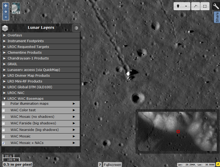Image resolution: width=220 pixels, height=167 pixels.
Task: Open WAC Mosaic + NACs options arrow
Action: tap(74, 143)
